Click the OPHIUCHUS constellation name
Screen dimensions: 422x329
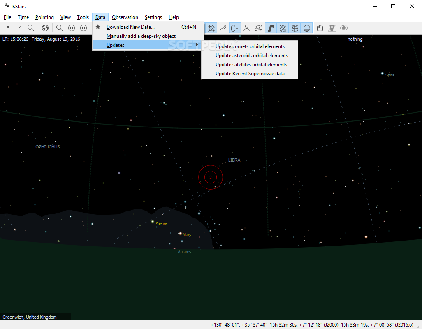(48, 147)
